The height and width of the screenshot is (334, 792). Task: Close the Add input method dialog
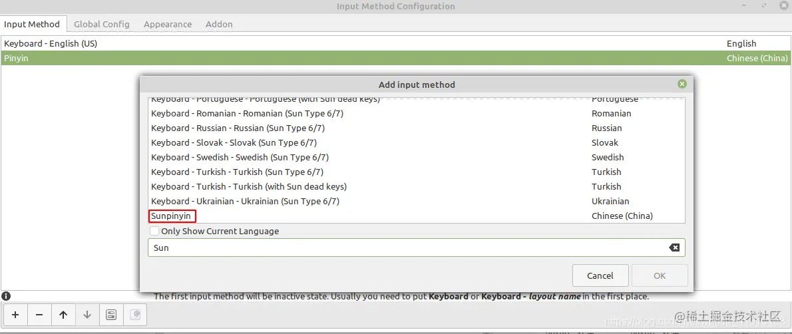click(x=682, y=84)
